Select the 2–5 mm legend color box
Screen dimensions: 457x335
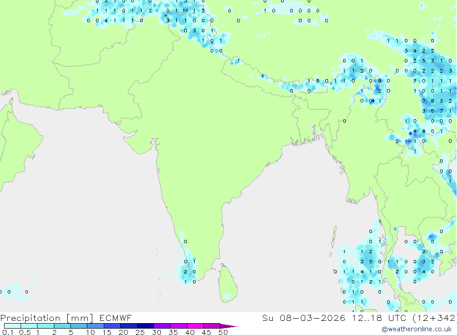[x=62, y=326]
